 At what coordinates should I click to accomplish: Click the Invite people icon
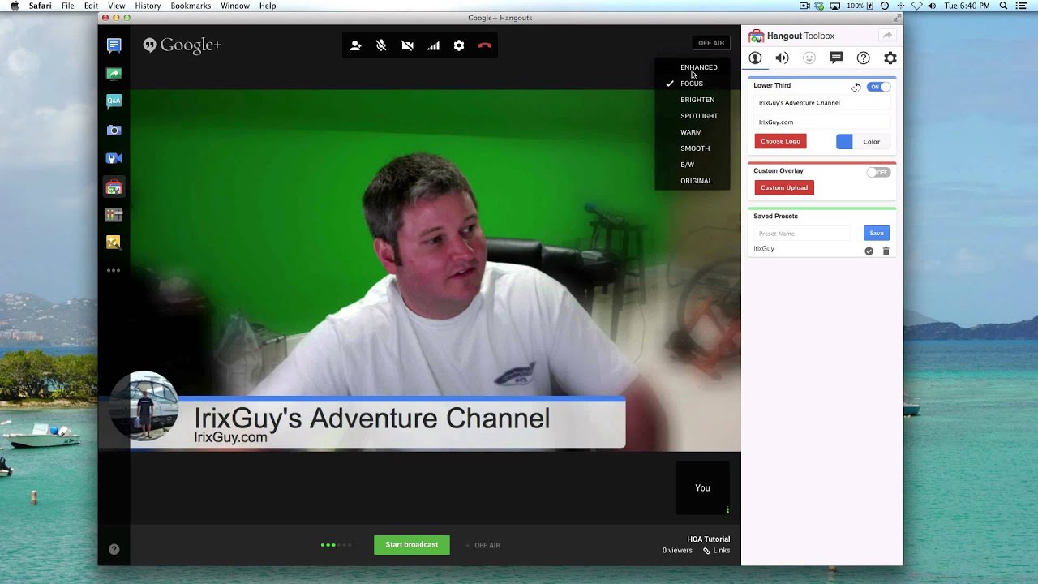tap(355, 45)
